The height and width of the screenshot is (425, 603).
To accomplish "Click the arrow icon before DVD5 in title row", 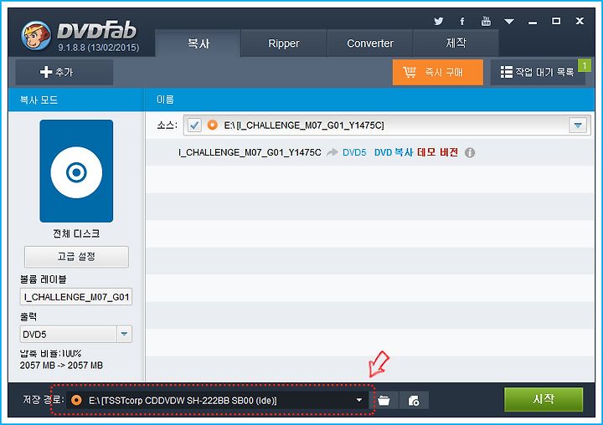I will click(332, 153).
